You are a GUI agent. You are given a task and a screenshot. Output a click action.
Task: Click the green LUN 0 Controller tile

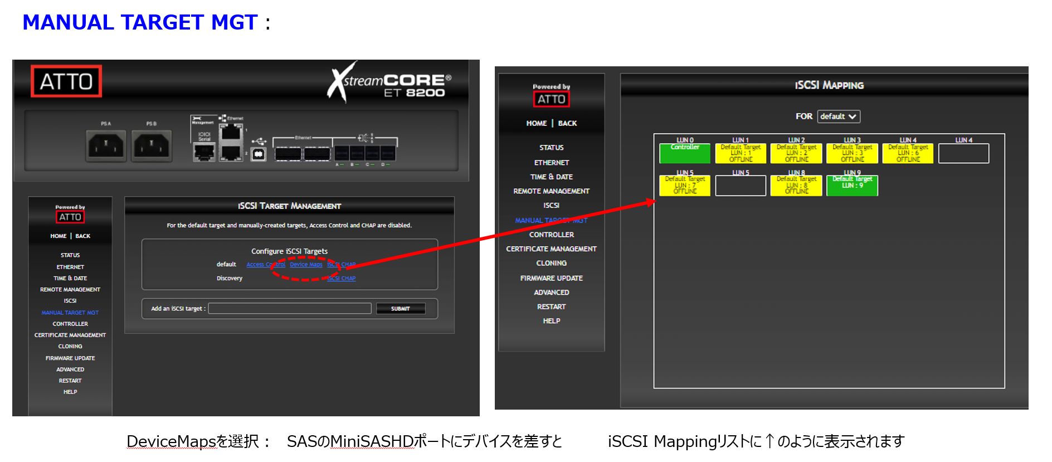685,153
